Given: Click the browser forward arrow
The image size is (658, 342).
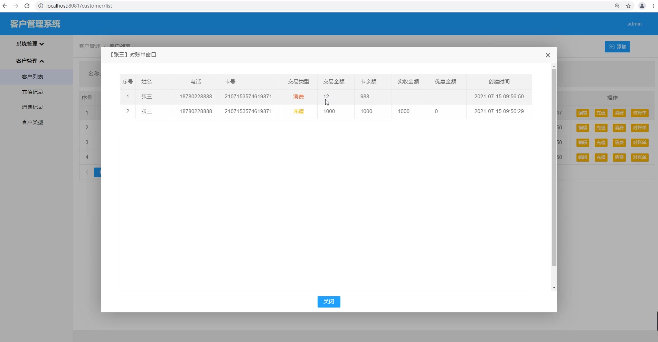Looking at the screenshot, I should [16, 6].
